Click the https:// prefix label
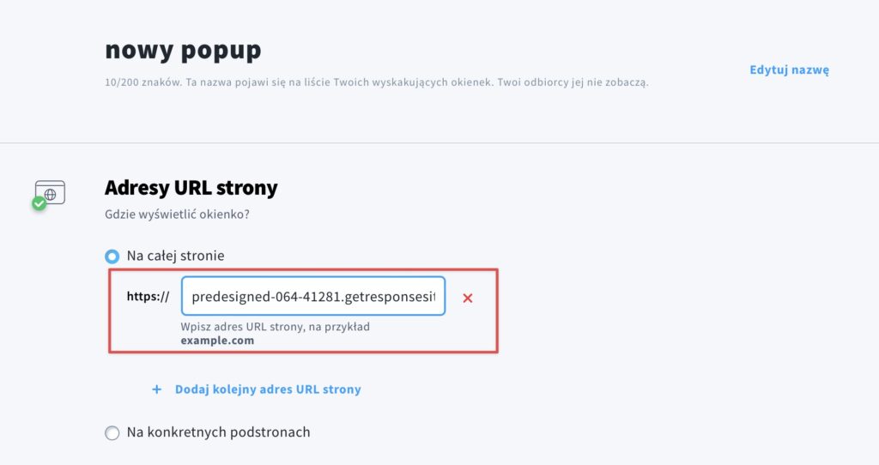Screen dimensions: 879x465 (x=148, y=296)
